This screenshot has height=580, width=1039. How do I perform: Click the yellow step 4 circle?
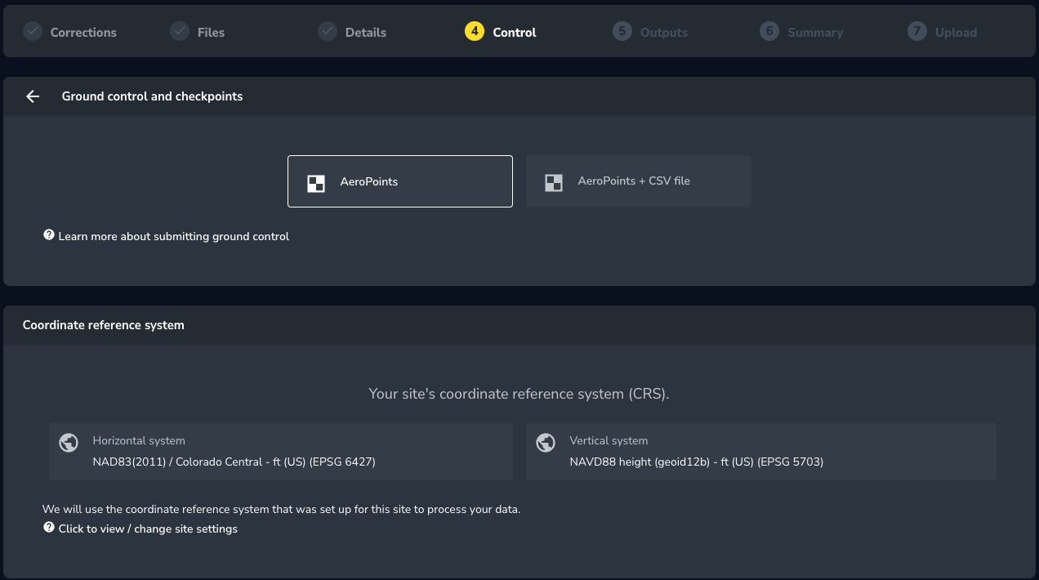475,31
